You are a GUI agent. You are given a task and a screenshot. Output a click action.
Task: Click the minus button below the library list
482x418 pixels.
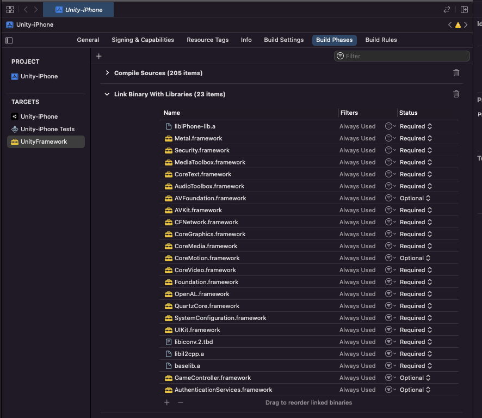pyautogui.click(x=180, y=402)
